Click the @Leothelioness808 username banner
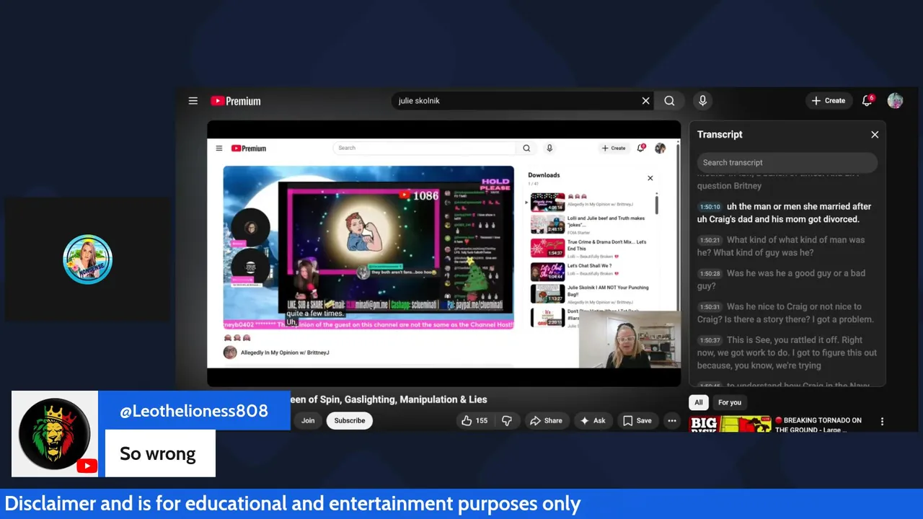923x519 pixels. (194, 411)
